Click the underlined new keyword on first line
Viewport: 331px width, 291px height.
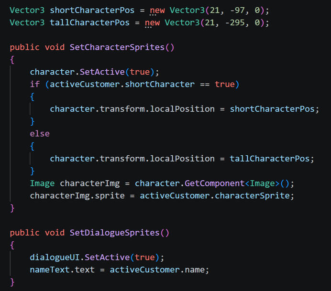click(157, 11)
